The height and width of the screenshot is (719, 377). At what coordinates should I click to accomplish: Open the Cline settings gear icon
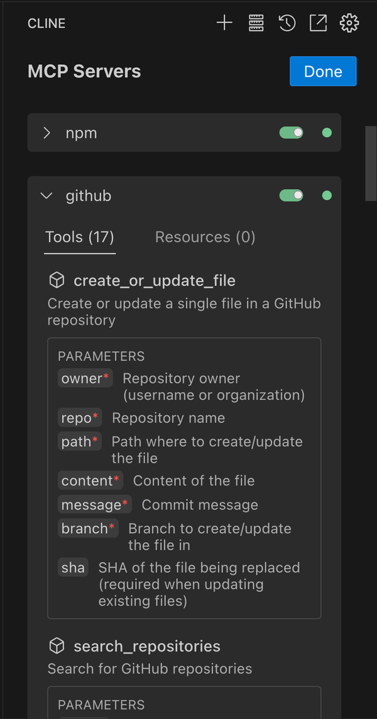tap(349, 23)
